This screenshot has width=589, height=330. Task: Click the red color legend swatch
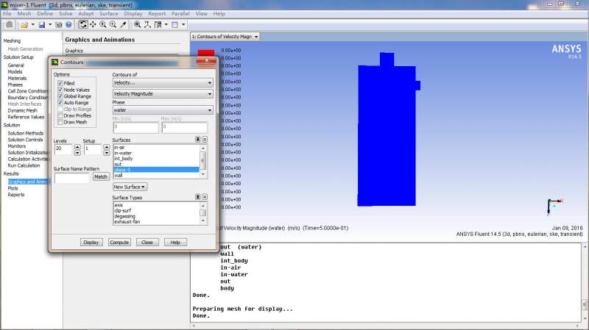point(206,53)
